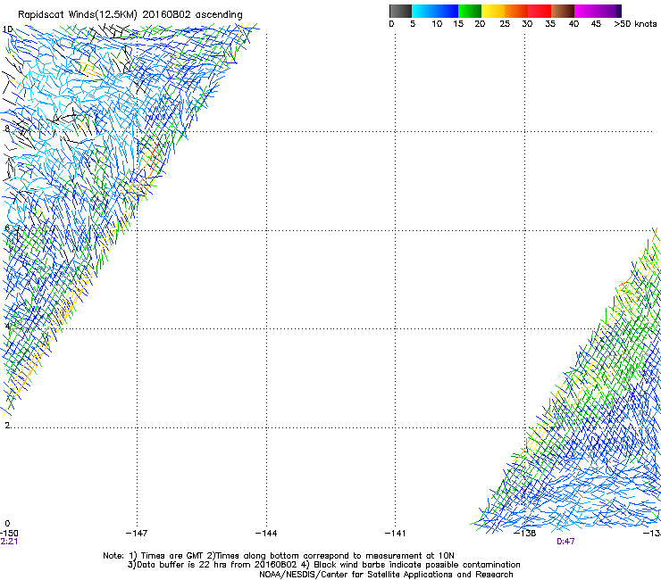This screenshot has width=661, height=580.
Task: Click the purple time stamp 0:47
Action: coord(565,542)
